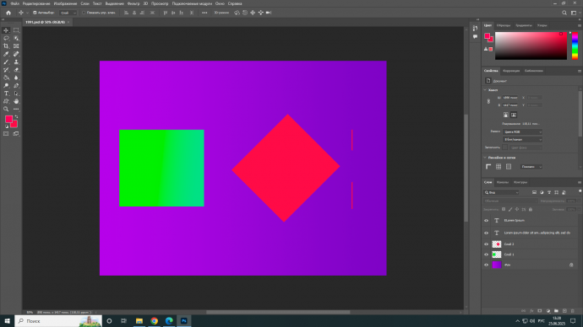Select the Crop tool

click(6, 46)
